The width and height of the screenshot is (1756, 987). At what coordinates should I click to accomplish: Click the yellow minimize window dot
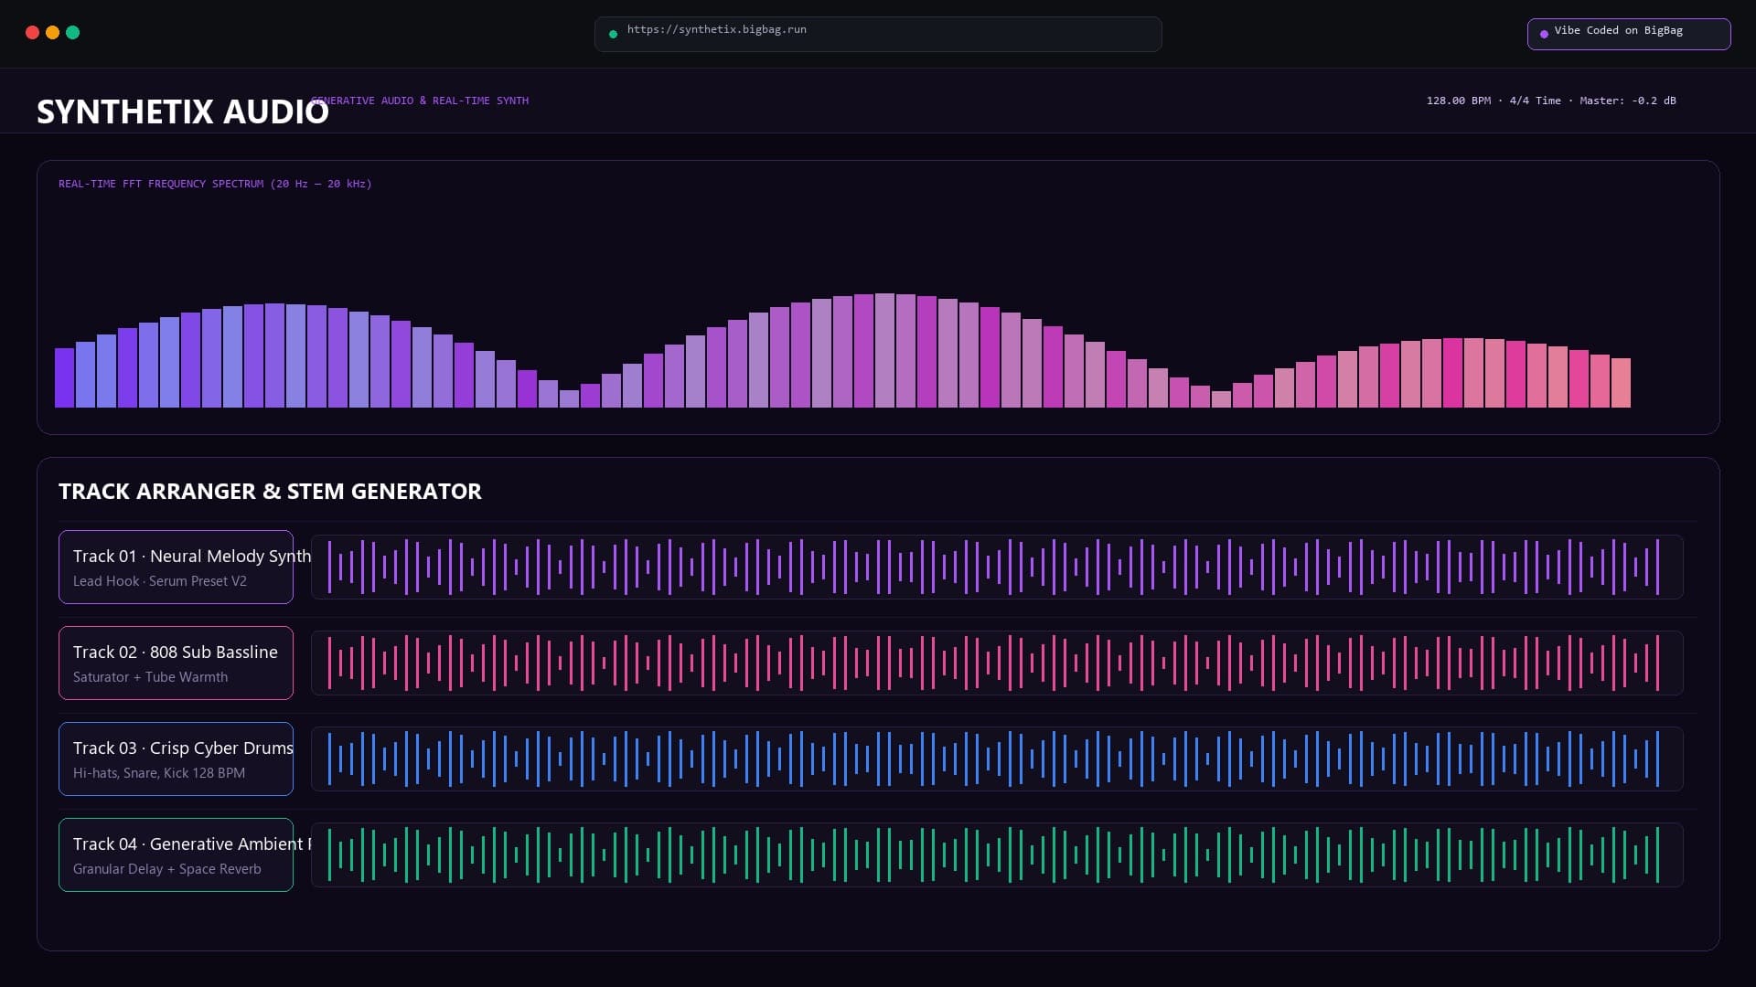pyautogui.click(x=52, y=32)
